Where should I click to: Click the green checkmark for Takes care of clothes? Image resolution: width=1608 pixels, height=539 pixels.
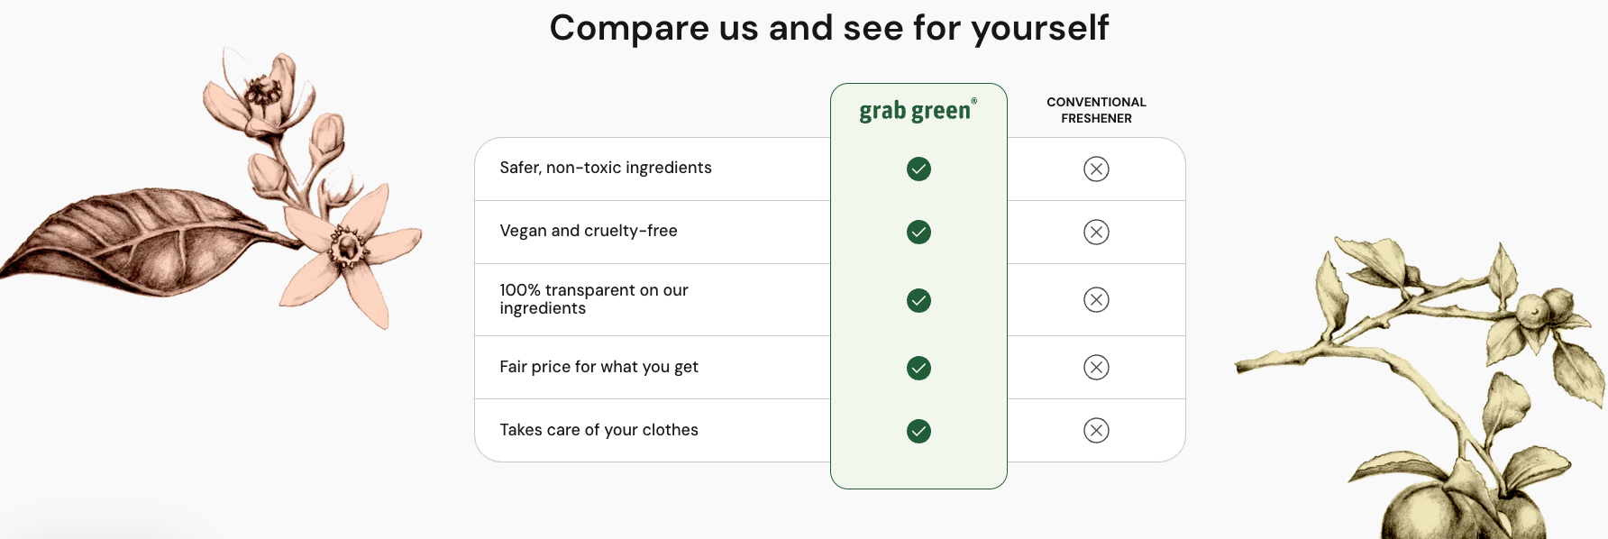pos(918,431)
